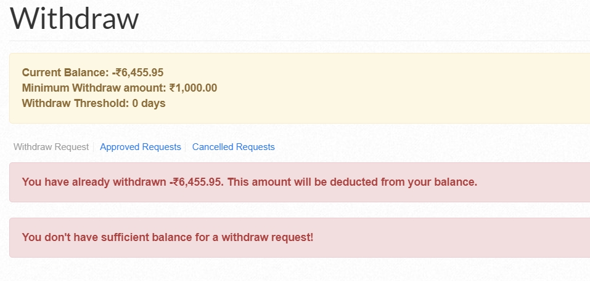Click the ₹1,000.00 minimum amount value
The height and width of the screenshot is (281, 590).
pyautogui.click(x=193, y=88)
